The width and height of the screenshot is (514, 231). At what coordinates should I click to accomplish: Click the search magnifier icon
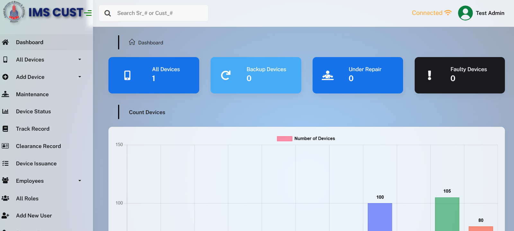[108, 13]
